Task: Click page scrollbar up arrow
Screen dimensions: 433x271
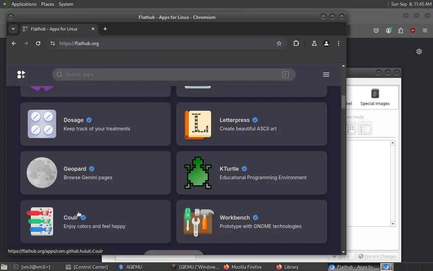Action: point(344,66)
